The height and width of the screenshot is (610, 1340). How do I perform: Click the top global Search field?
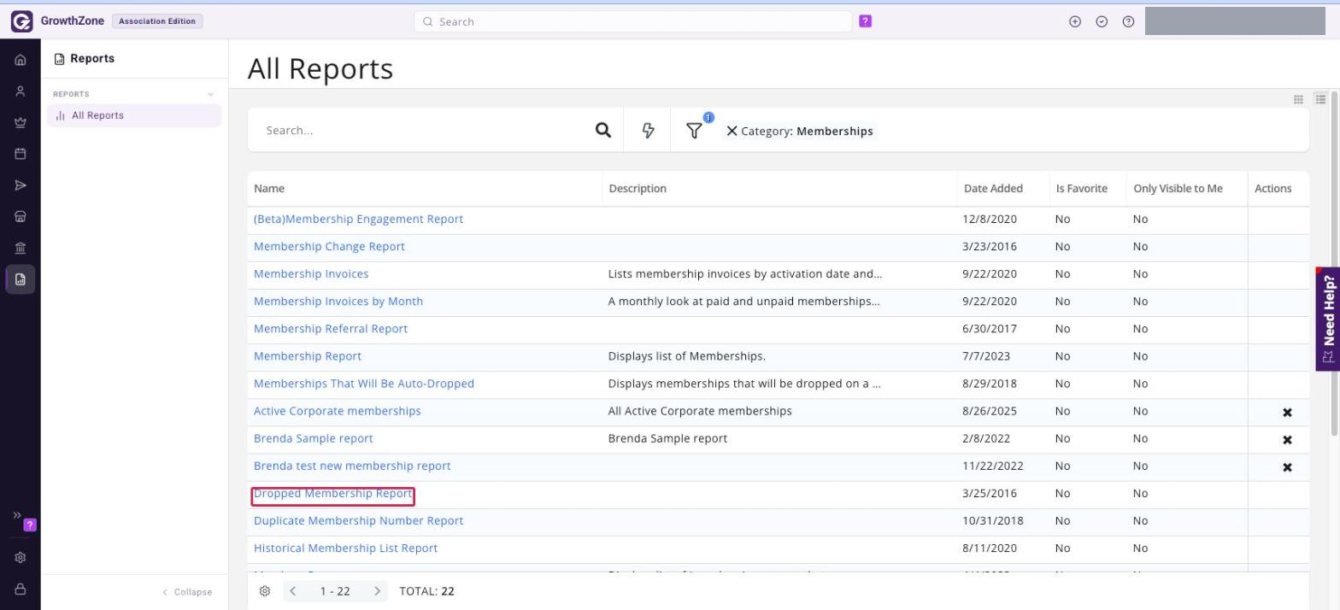click(x=632, y=21)
